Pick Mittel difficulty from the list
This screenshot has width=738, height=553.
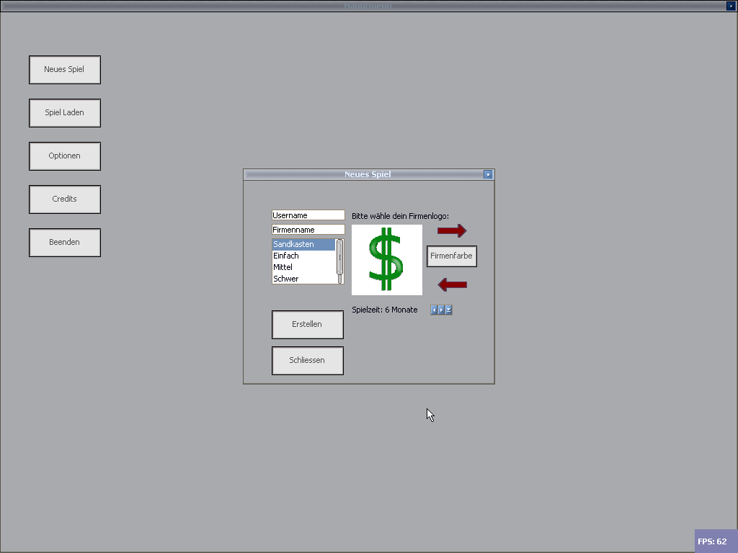(303, 267)
